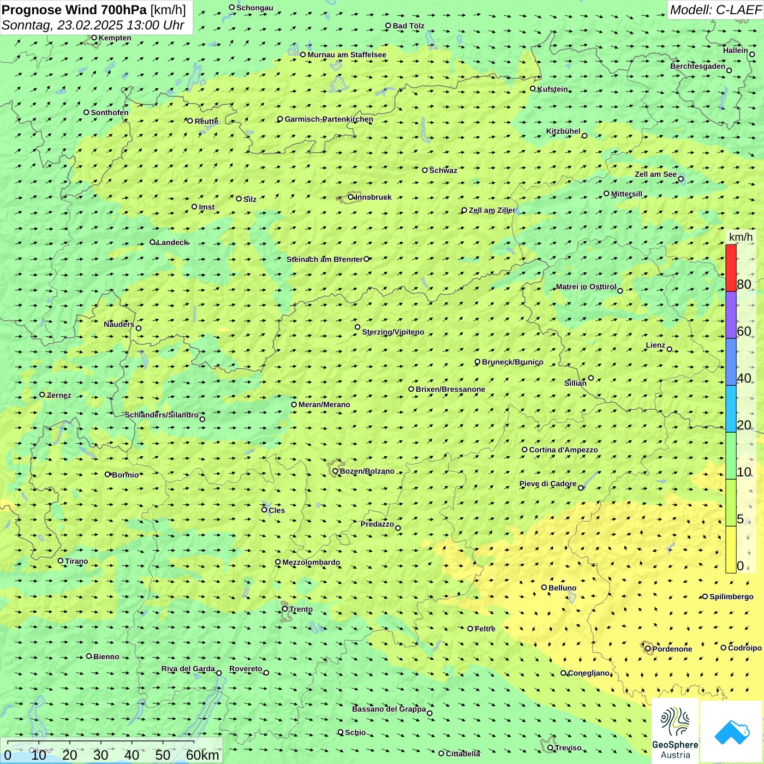Click the 'Kitzbühel' town label

click(563, 131)
